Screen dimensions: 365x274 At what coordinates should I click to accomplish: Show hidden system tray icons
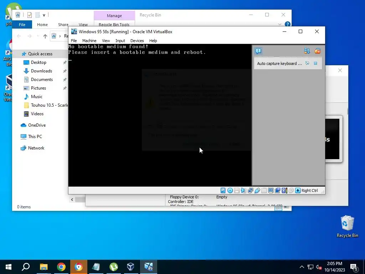[302, 267]
